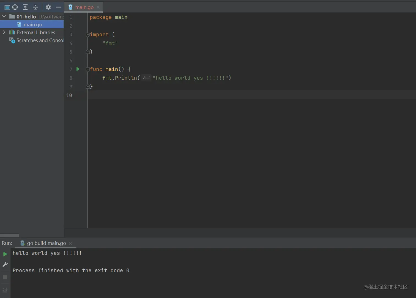
Task: Click 'Process finished with the exit code 0'
Action: click(x=71, y=270)
